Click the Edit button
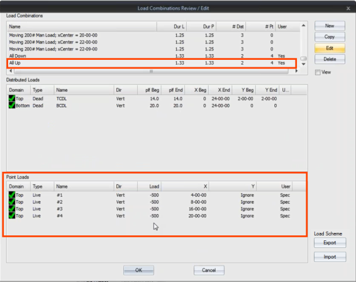The image size is (356, 282). 330,48
